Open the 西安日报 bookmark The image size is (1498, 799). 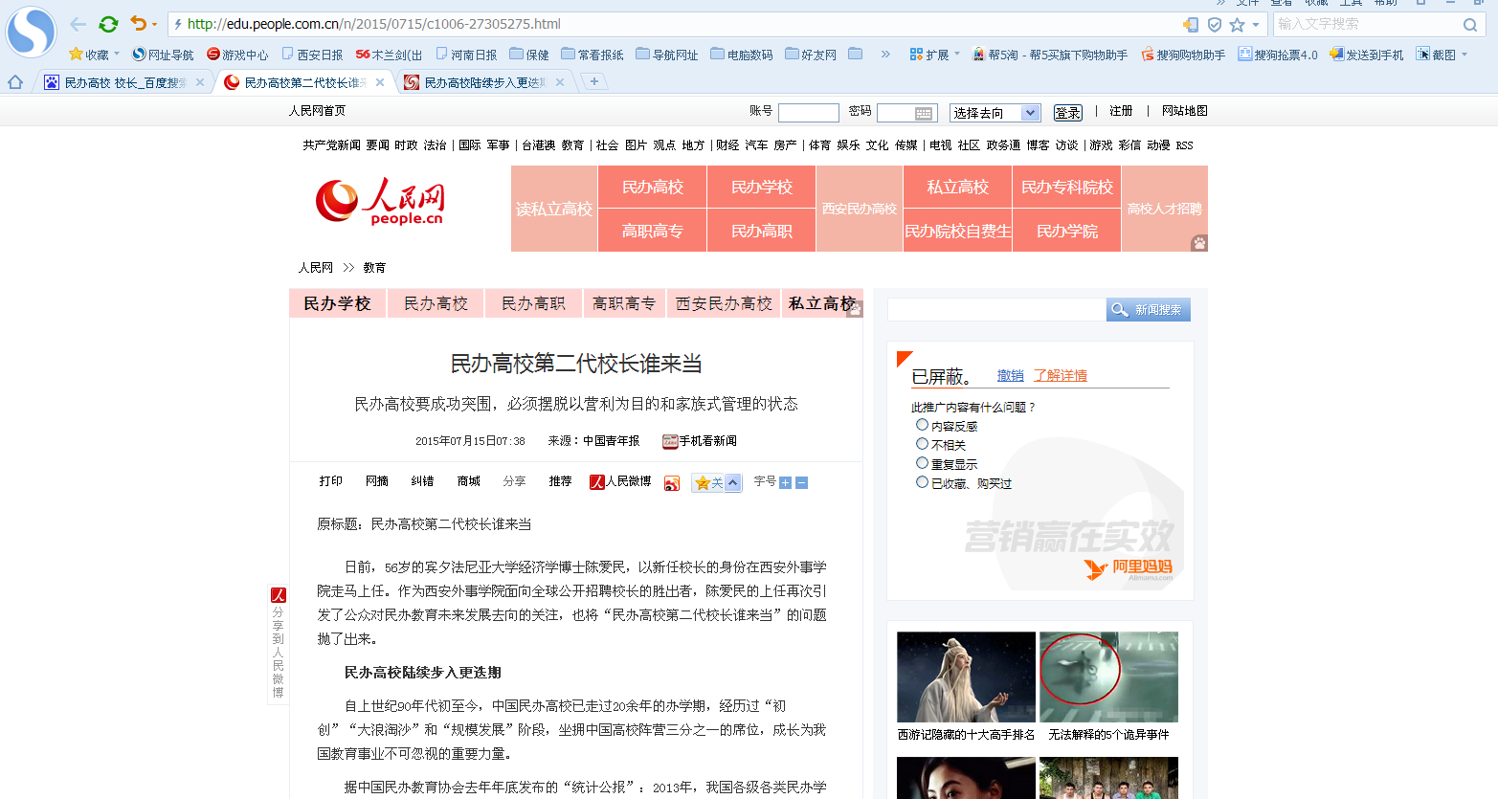pos(312,55)
